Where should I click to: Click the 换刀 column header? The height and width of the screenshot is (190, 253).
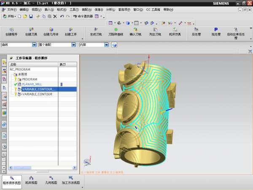point(67,64)
